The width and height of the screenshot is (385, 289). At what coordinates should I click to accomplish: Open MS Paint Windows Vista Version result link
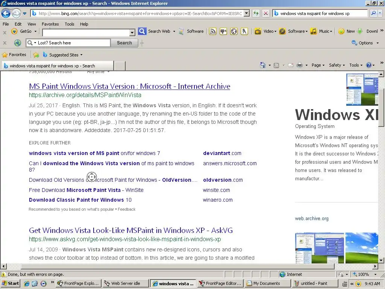[x=129, y=86]
